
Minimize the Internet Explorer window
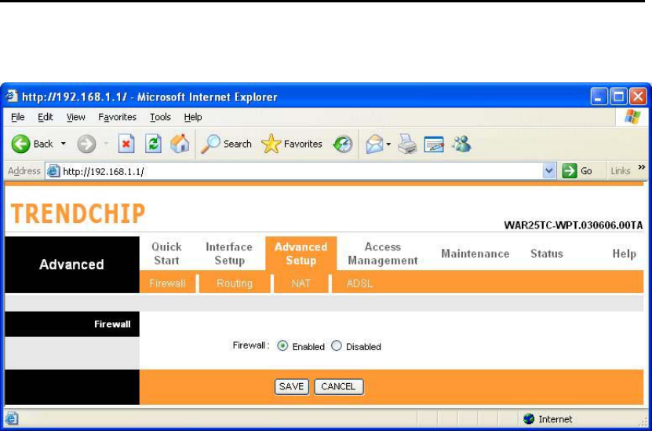[599, 97]
